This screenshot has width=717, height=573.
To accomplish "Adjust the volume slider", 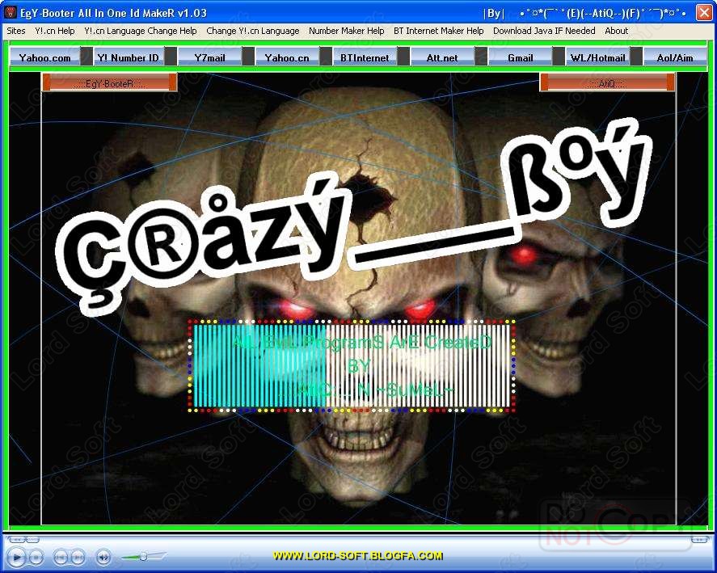I will pos(143,557).
